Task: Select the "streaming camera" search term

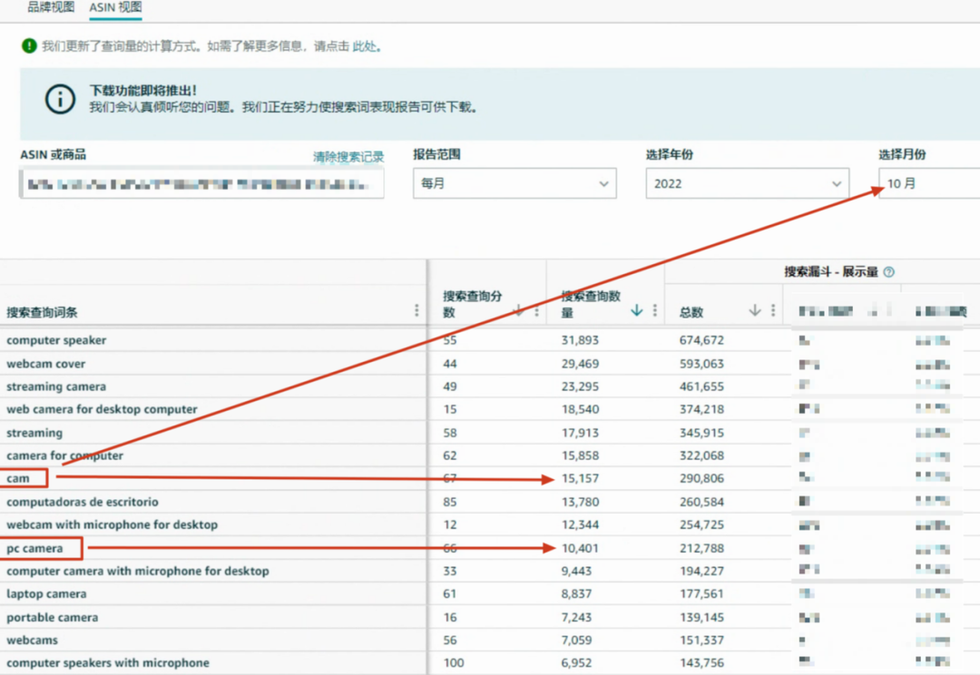Action: (x=56, y=386)
